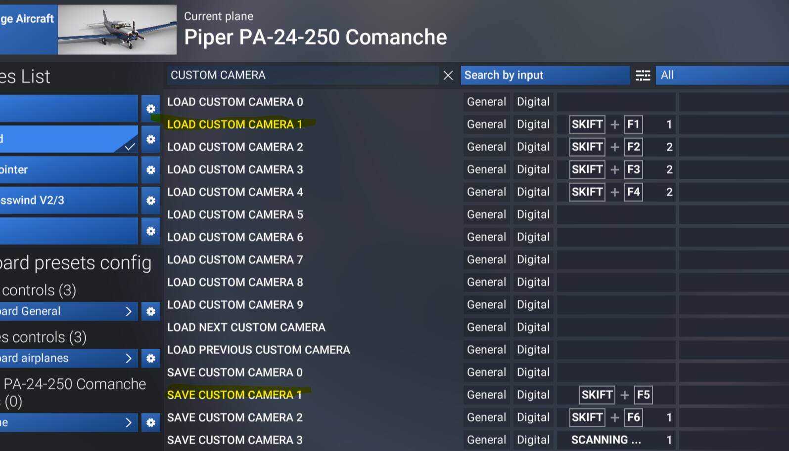Image resolution: width=789 pixels, height=451 pixels.
Task: Click SKIFT + F2 binding for Load Custom Camera 2
Action: coord(616,147)
